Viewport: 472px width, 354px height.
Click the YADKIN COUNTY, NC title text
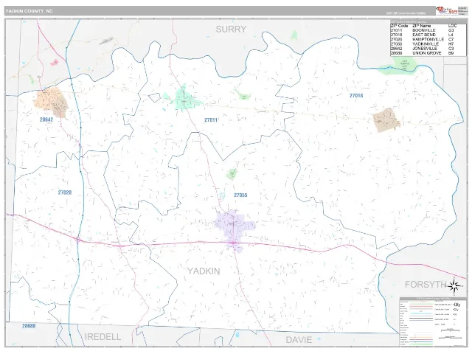29,11
